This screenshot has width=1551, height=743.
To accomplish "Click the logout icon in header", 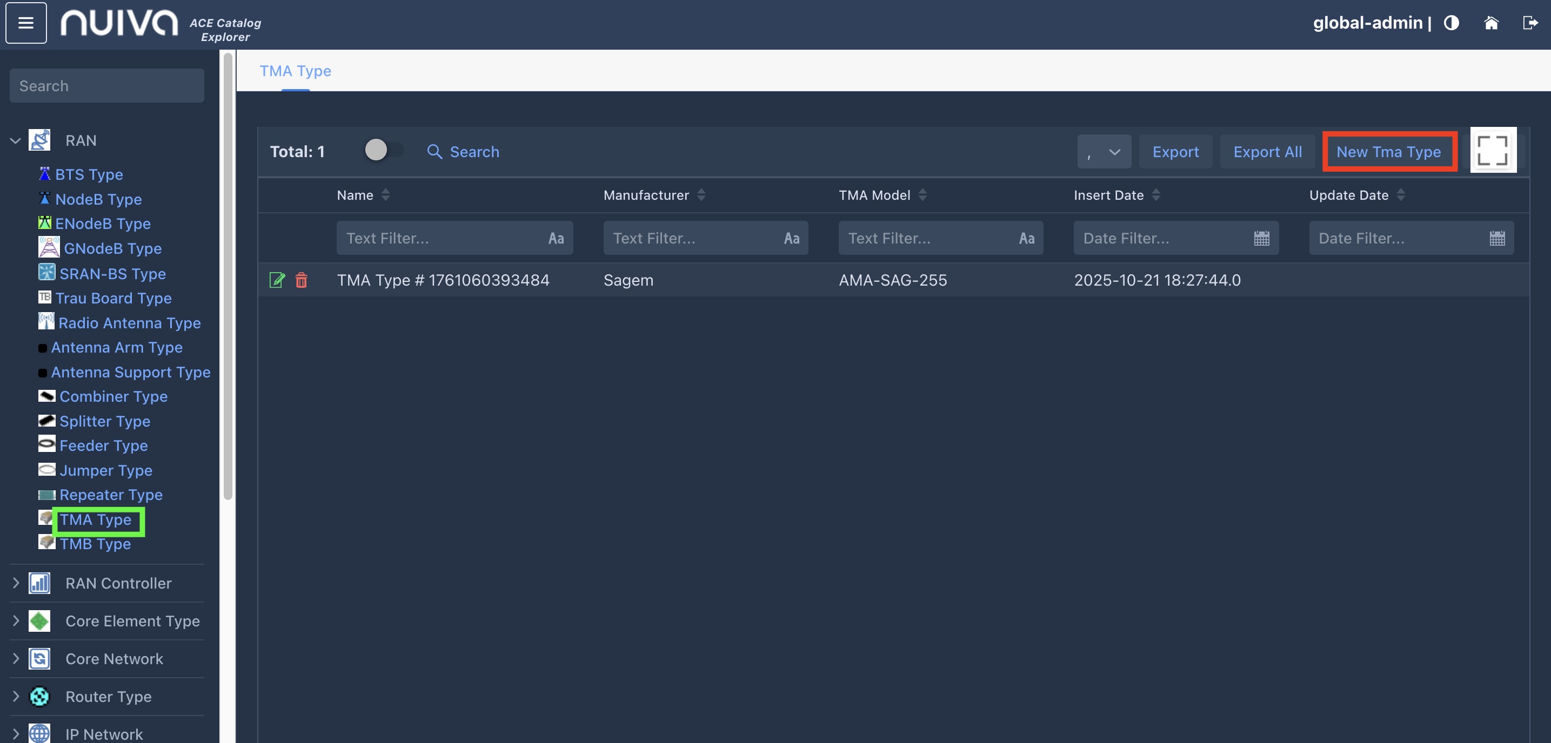I will pyautogui.click(x=1530, y=23).
